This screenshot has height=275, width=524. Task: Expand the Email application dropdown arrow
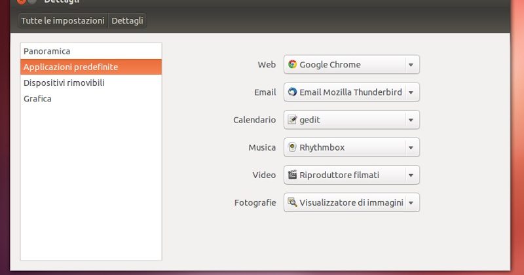point(411,92)
